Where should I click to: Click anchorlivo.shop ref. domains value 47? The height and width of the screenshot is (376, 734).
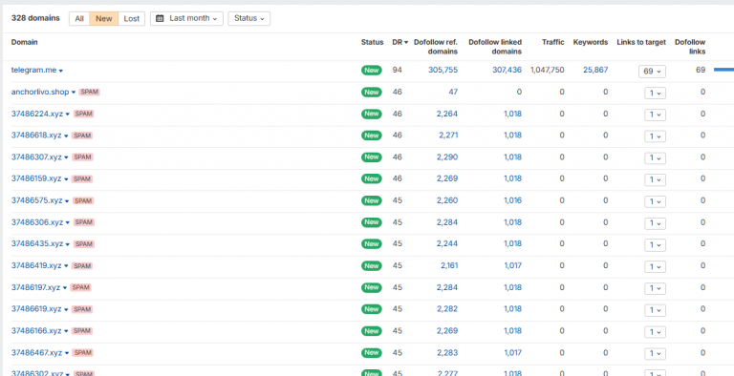pyautogui.click(x=453, y=93)
